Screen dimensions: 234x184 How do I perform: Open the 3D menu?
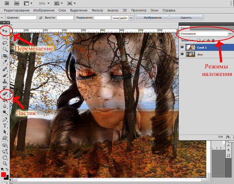pyautogui.click(x=125, y=11)
